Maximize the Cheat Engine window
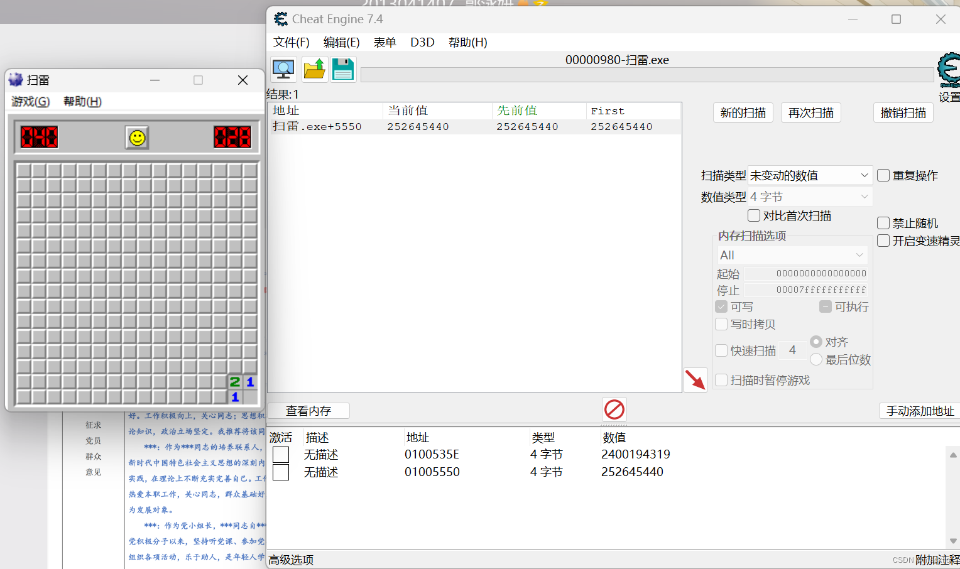The height and width of the screenshot is (569, 960). [x=897, y=19]
